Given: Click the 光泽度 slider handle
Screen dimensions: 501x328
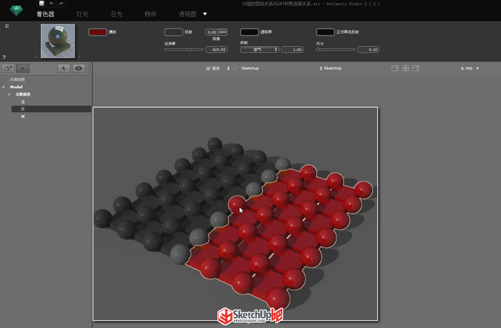Looking at the screenshot, I should tap(189, 50).
